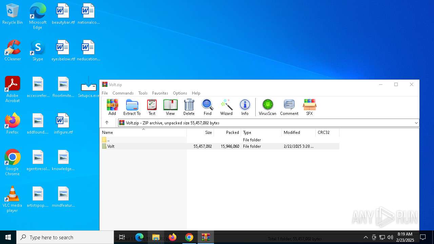Open the View toolbar icon
This screenshot has width=434, height=244.
tap(170, 107)
